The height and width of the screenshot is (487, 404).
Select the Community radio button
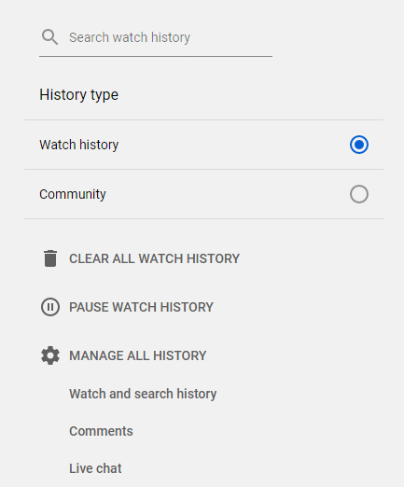coord(359,194)
